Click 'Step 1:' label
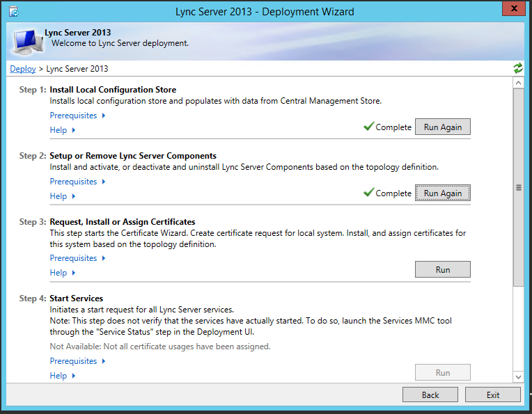This screenshot has height=414, width=532. pyautogui.click(x=33, y=90)
